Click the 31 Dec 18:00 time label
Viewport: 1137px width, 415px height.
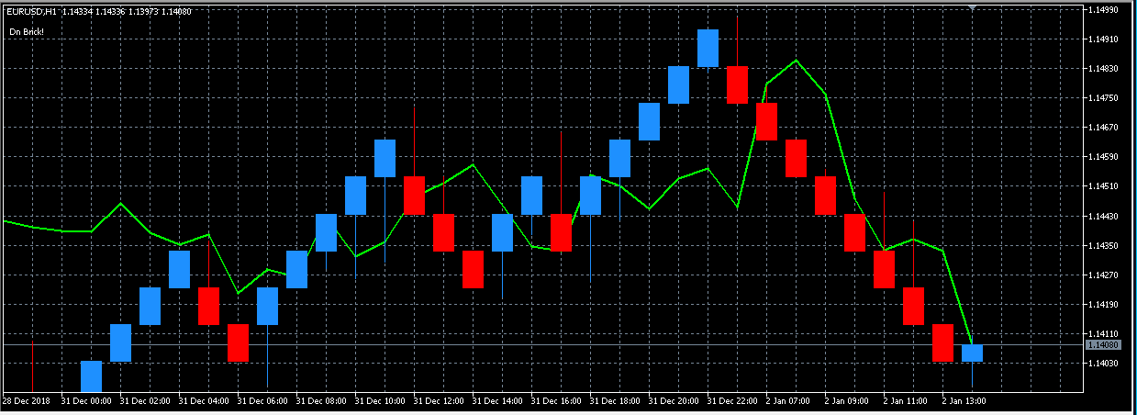pos(615,401)
